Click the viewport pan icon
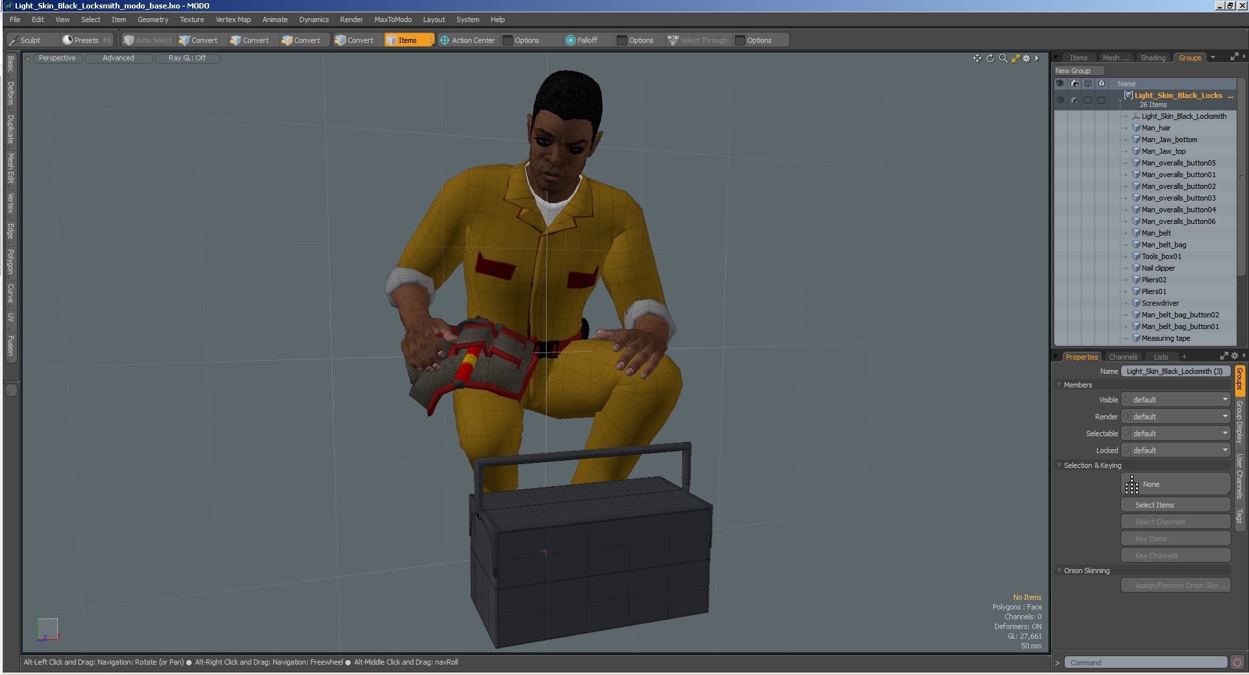The height and width of the screenshot is (675, 1249). tap(977, 58)
